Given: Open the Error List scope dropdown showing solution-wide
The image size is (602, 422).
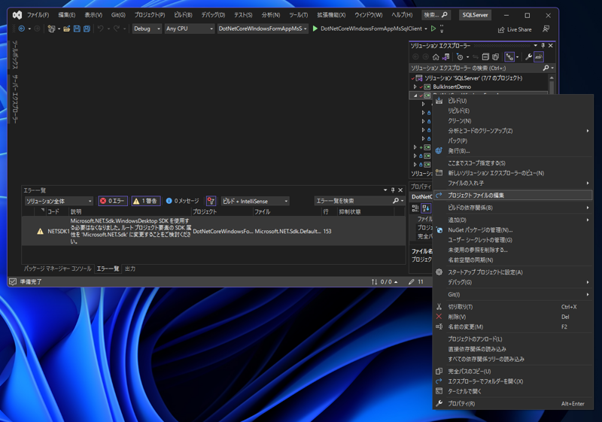Looking at the screenshot, I should point(59,201).
